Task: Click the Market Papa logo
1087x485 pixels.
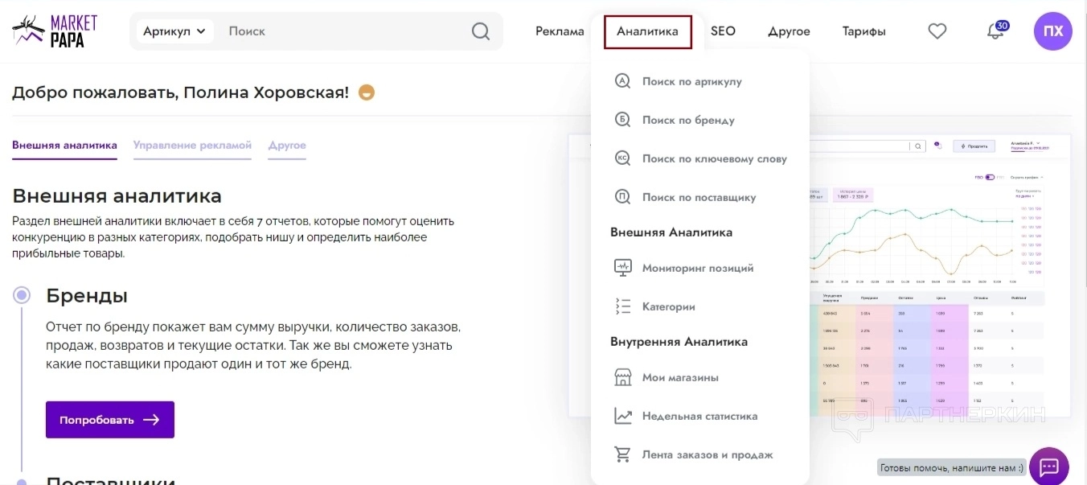Action: point(55,31)
